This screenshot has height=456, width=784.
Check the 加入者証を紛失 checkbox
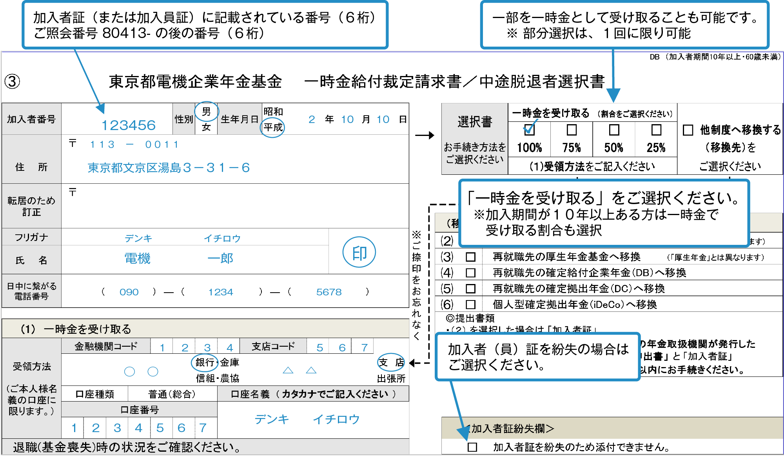tap(472, 447)
